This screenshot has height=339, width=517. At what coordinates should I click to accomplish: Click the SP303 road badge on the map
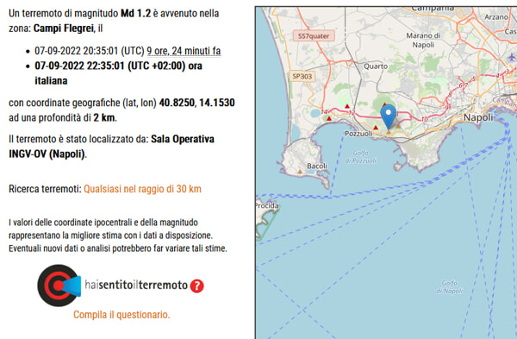point(302,76)
